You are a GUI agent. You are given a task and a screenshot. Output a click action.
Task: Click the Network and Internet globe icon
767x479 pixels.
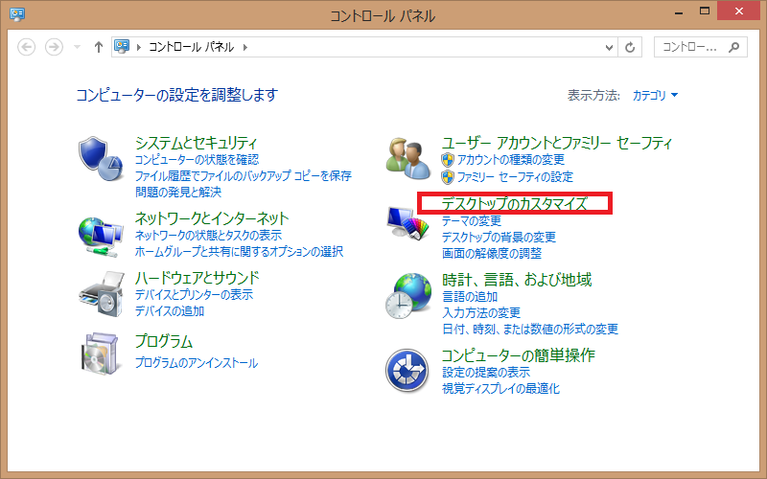(101, 232)
